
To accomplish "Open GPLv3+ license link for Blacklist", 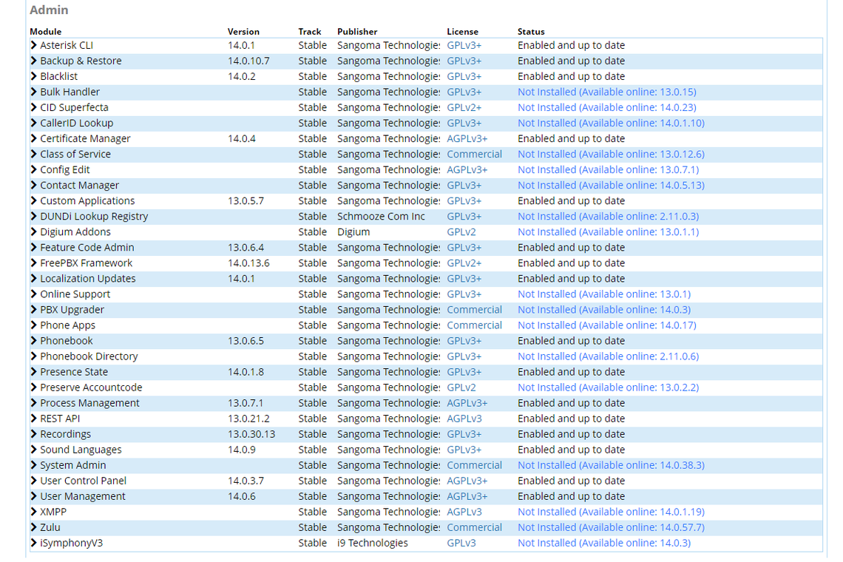I will pos(464,76).
